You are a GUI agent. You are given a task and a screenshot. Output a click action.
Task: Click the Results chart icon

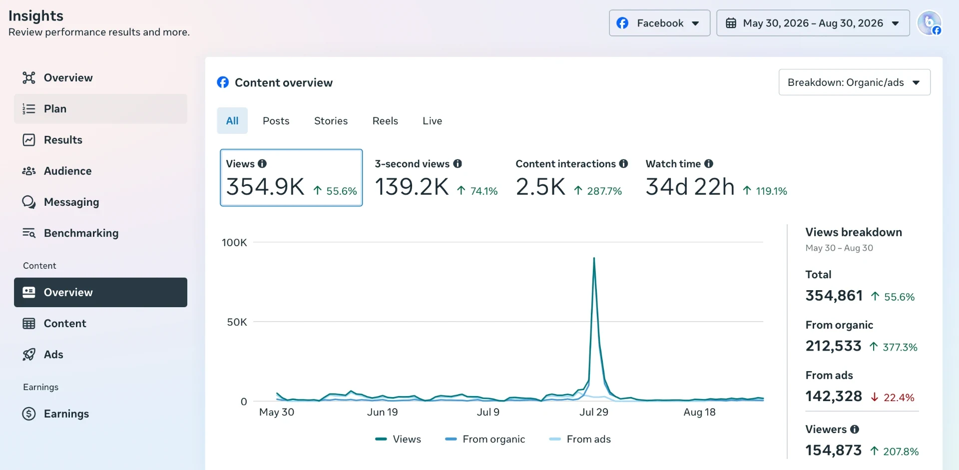[x=29, y=140]
